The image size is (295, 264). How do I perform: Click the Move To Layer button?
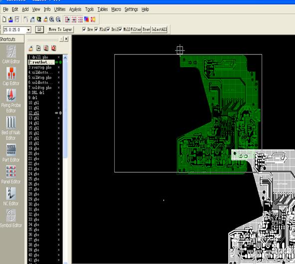pyautogui.click(x=60, y=29)
